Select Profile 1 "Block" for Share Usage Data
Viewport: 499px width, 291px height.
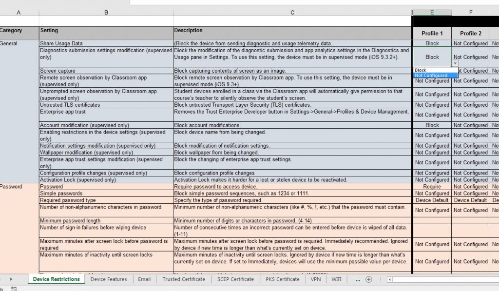tap(432, 43)
